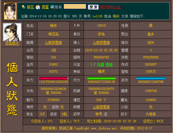Open lover 心碎梦思牵 link beside 情人
The width and height of the screenshot is (173, 133).
[102, 43]
